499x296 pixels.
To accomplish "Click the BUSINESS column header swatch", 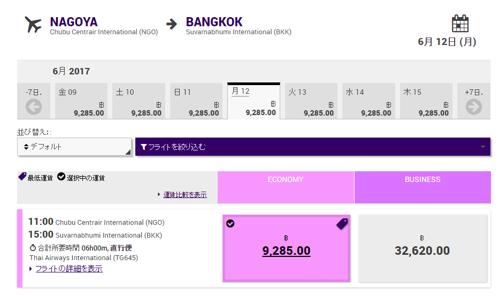I will pyautogui.click(x=422, y=187).
